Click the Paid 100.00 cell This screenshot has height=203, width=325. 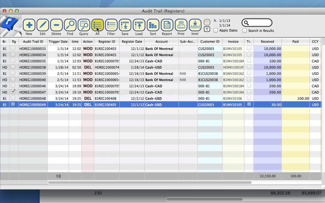coord(296,98)
